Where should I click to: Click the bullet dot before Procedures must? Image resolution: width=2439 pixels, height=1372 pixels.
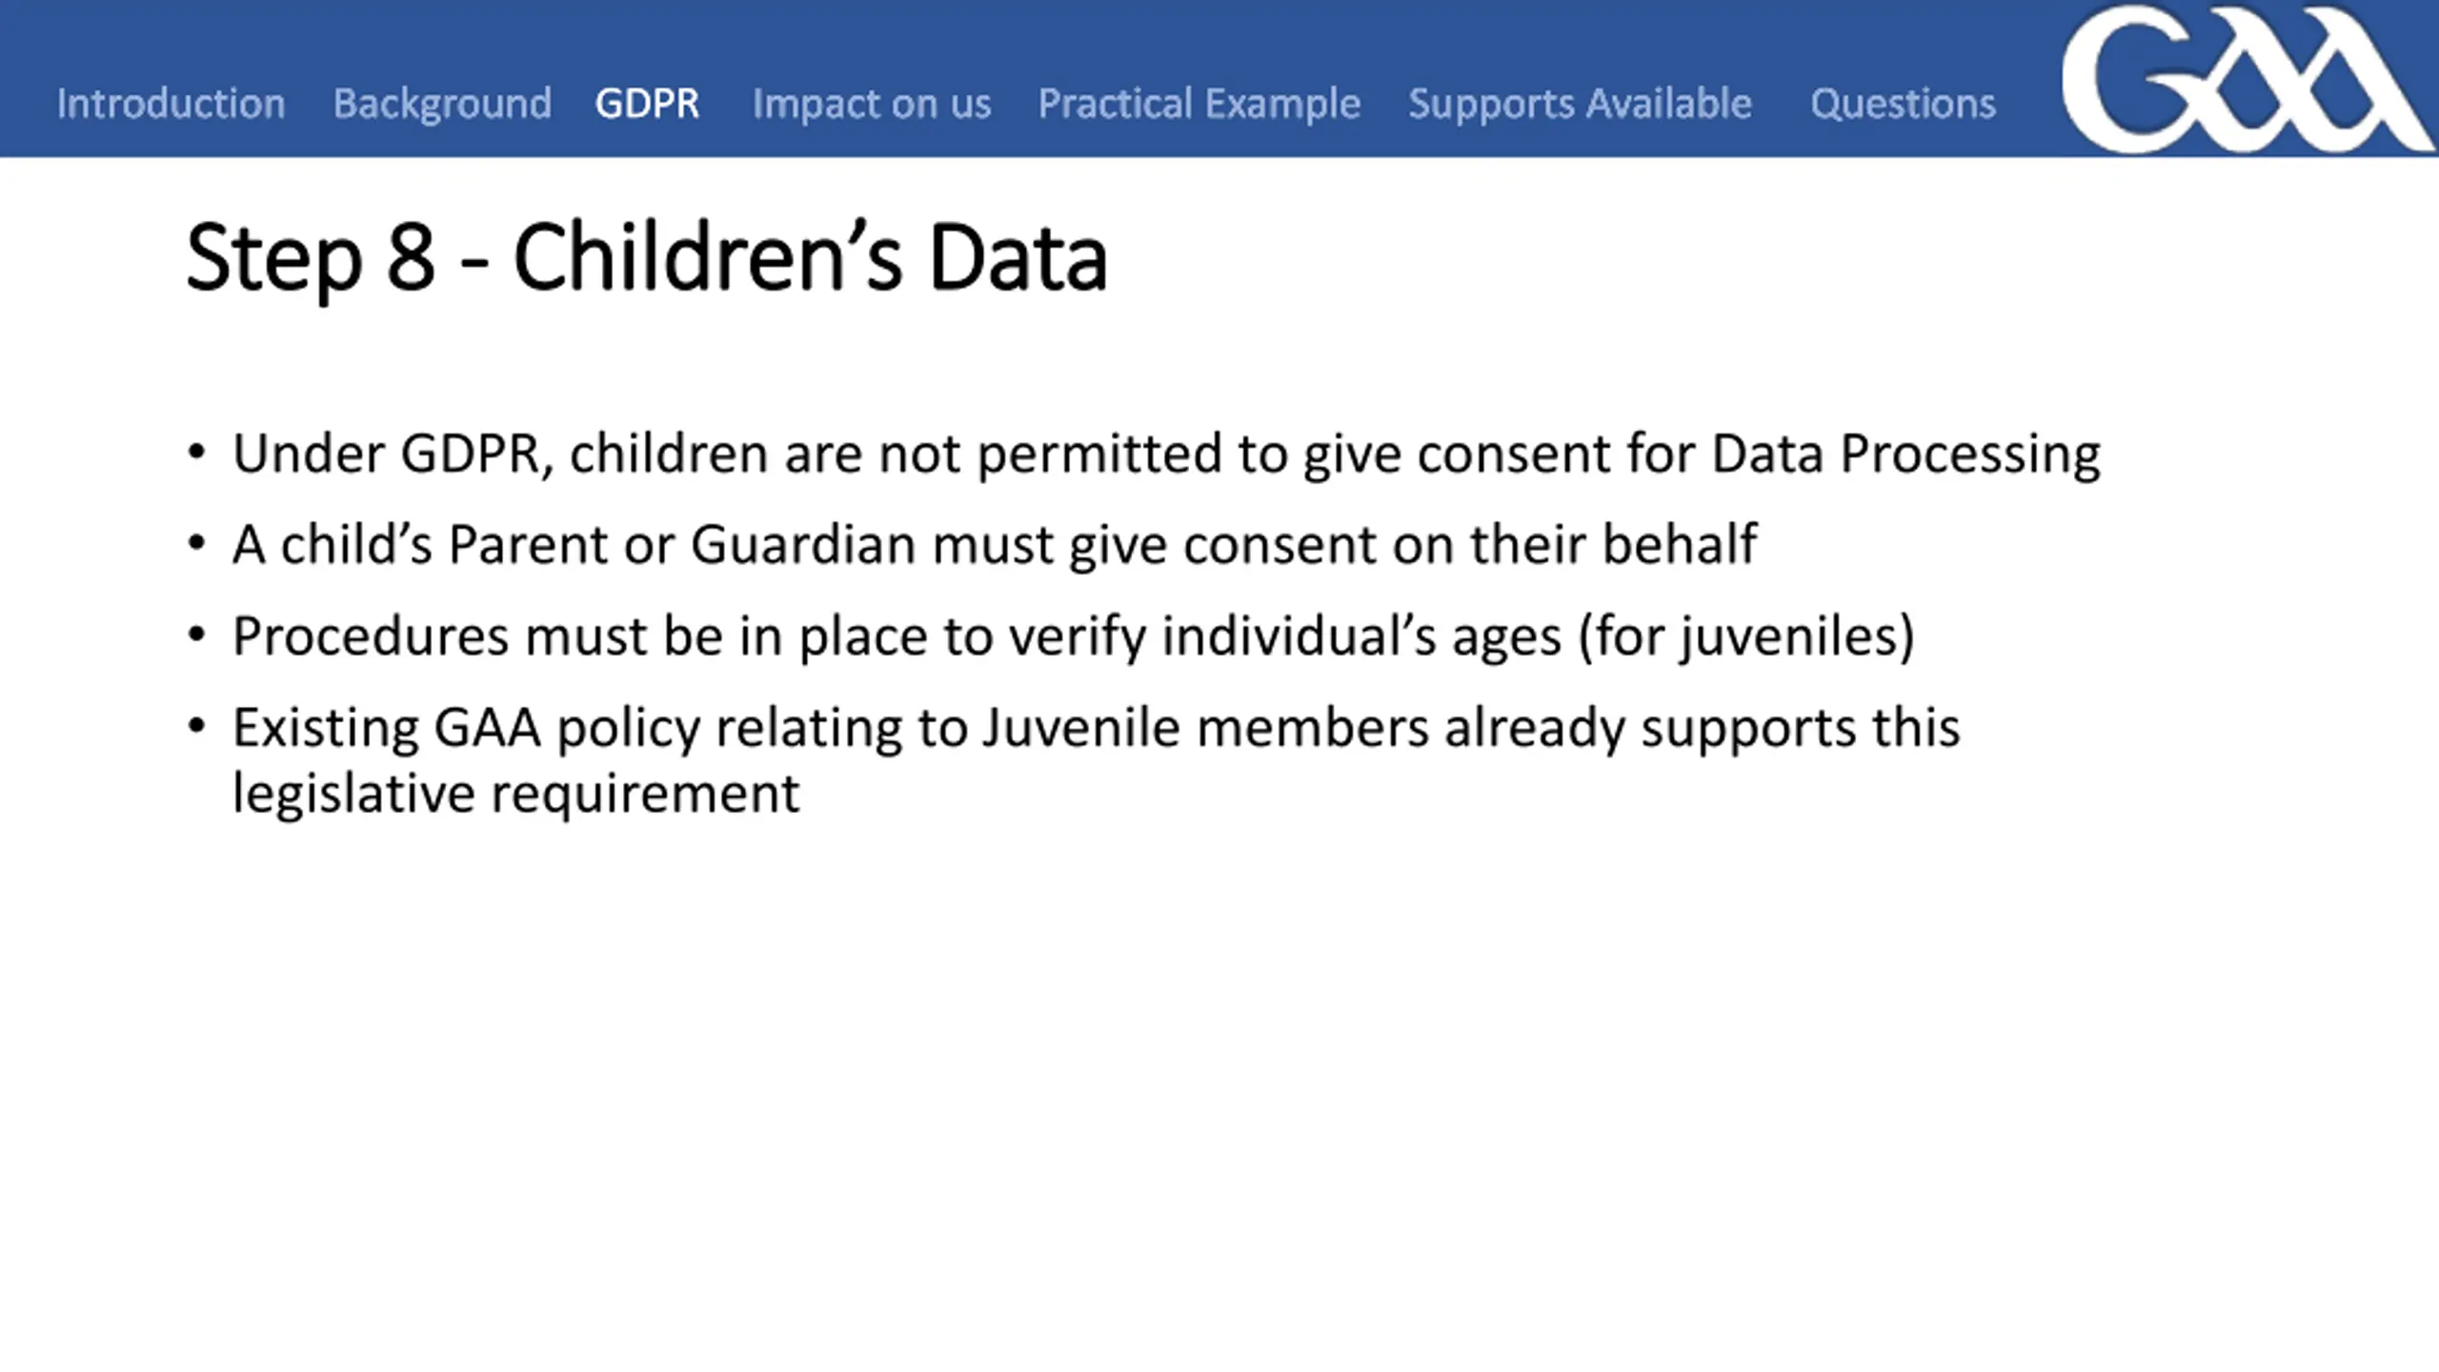pyautogui.click(x=196, y=635)
